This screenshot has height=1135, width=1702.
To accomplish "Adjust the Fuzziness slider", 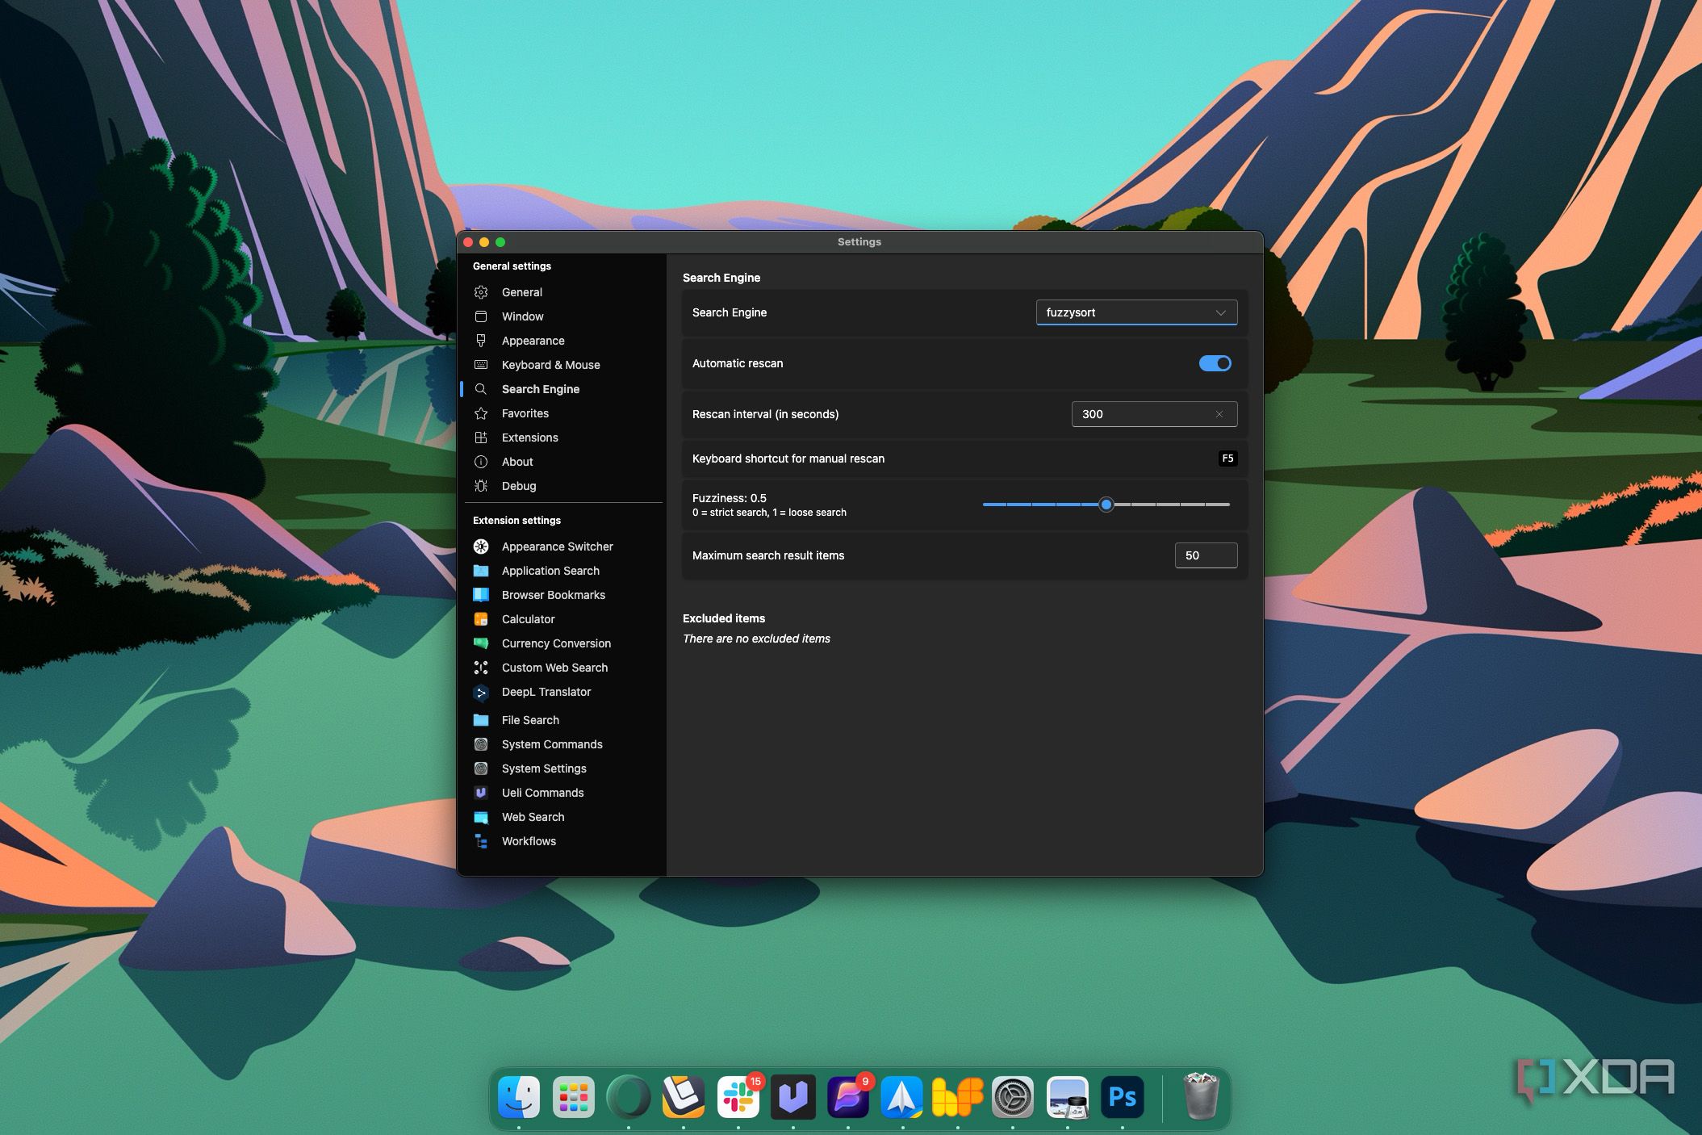I will (x=1106, y=505).
